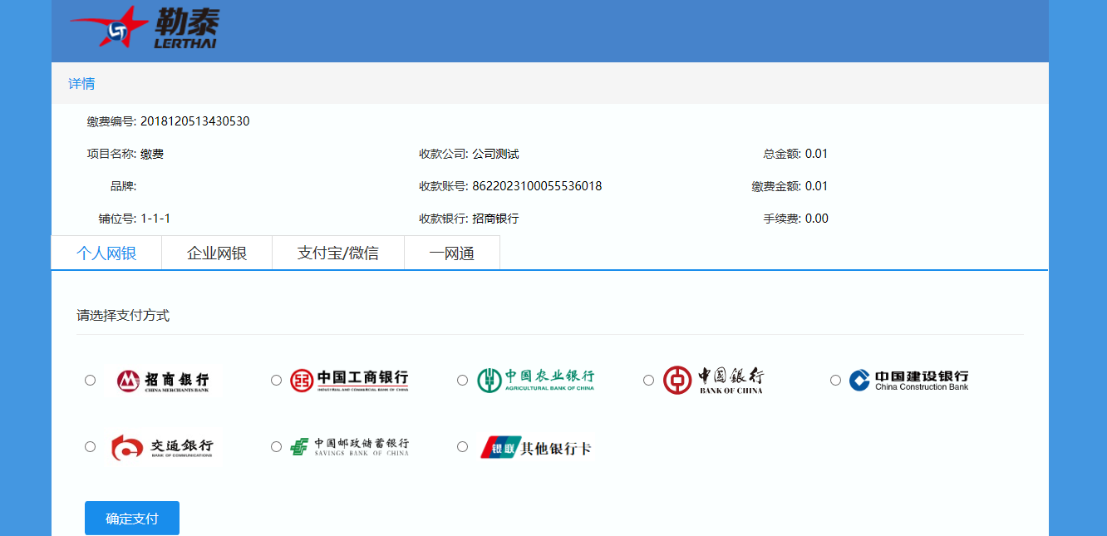
Task: Select the 中国建设银行 radio button
Action: click(x=836, y=381)
